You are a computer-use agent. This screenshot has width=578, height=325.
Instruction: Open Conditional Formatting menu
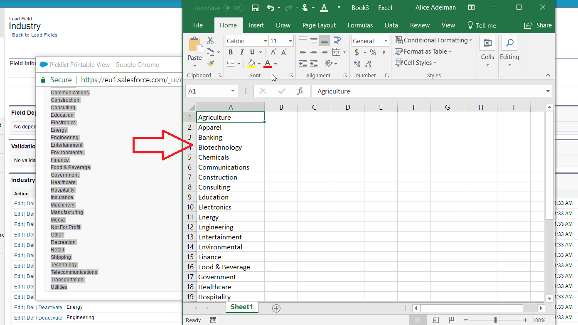point(433,40)
